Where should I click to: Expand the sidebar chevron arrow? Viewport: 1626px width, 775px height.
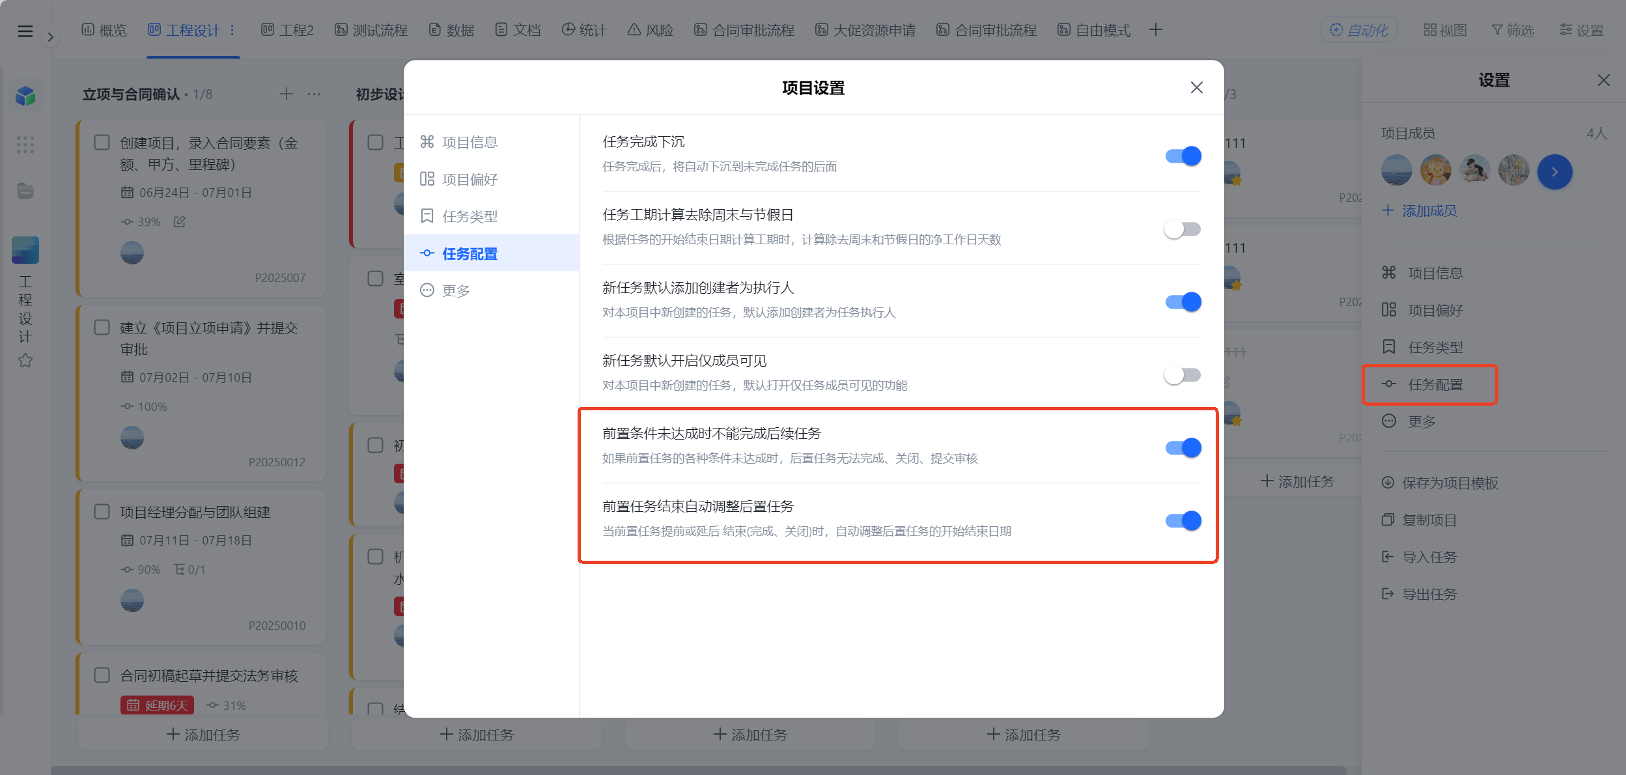[50, 37]
